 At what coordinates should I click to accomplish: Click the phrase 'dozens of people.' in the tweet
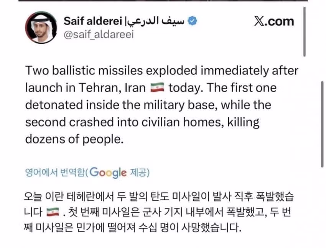[74, 140]
